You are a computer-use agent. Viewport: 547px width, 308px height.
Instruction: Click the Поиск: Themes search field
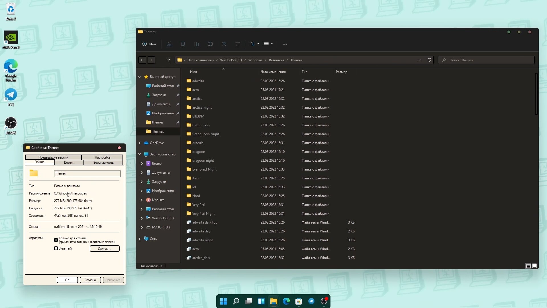(x=486, y=60)
